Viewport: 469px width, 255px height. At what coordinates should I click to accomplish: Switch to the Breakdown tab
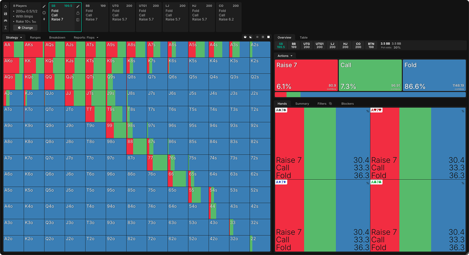click(57, 37)
